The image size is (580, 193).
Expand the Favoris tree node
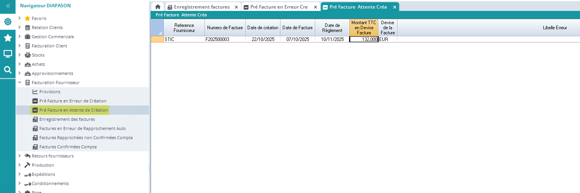pos(20,18)
